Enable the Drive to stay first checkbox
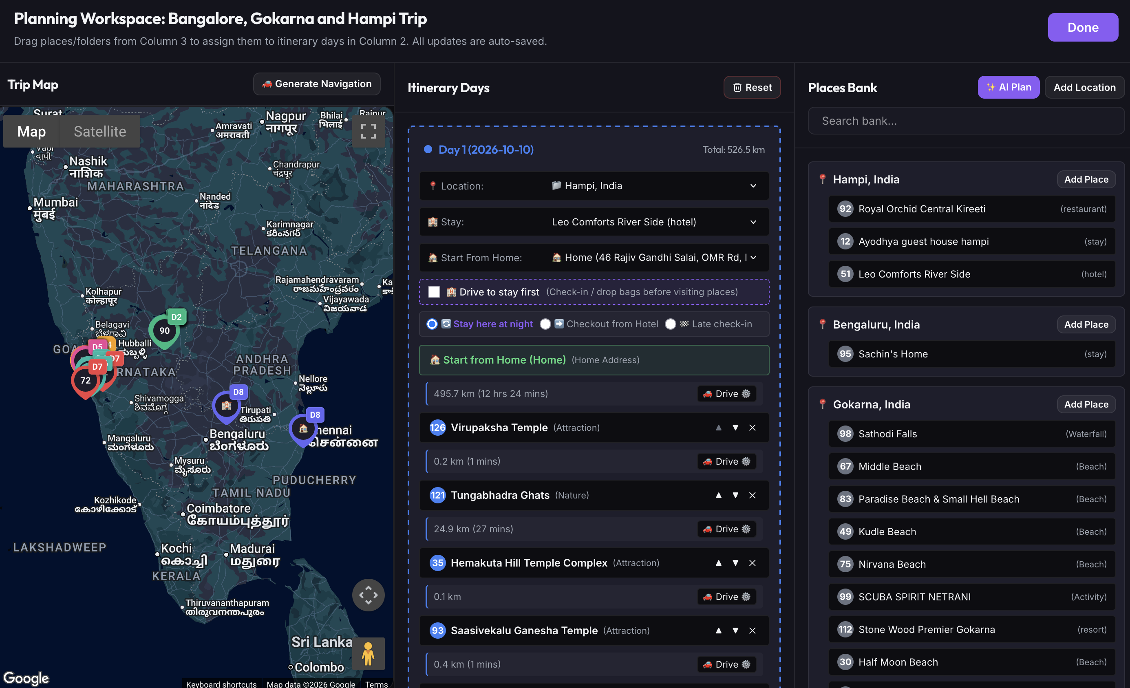 (434, 292)
